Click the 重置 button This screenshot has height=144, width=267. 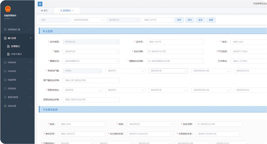click(x=211, y=20)
